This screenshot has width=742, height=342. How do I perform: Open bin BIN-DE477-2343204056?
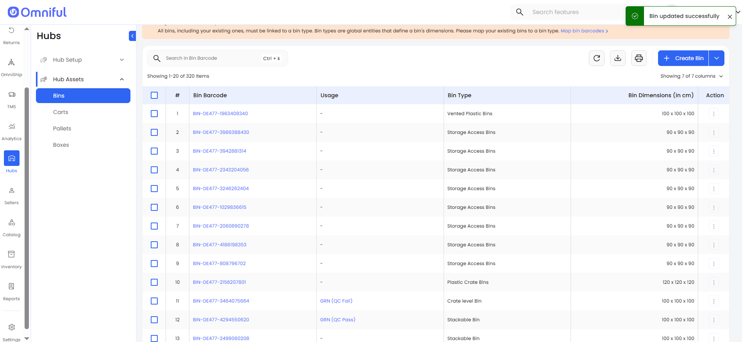pos(221,170)
